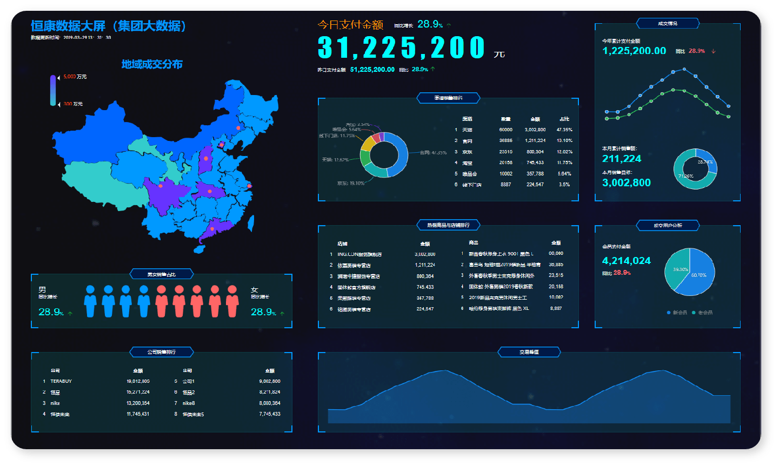Click the 300 万元 visual map handle
Screen dimensions: 779x467
(59, 104)
